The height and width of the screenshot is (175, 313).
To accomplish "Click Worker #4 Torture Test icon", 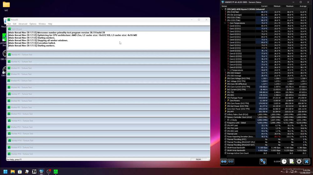I will [9, 74].
